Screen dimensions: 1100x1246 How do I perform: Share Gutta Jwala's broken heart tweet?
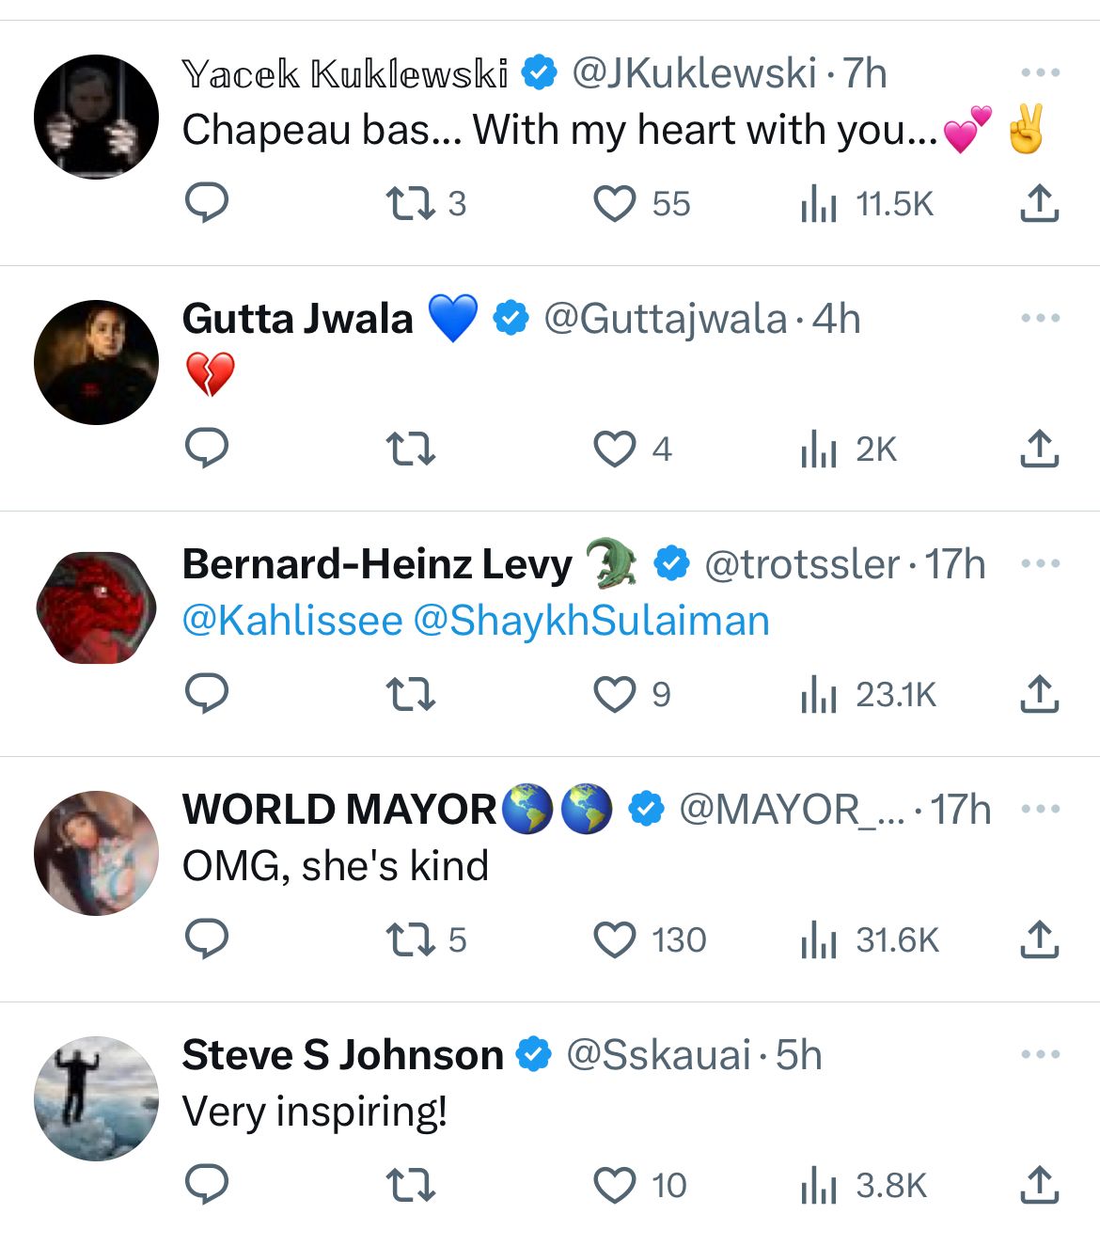tap(1039, 449)
